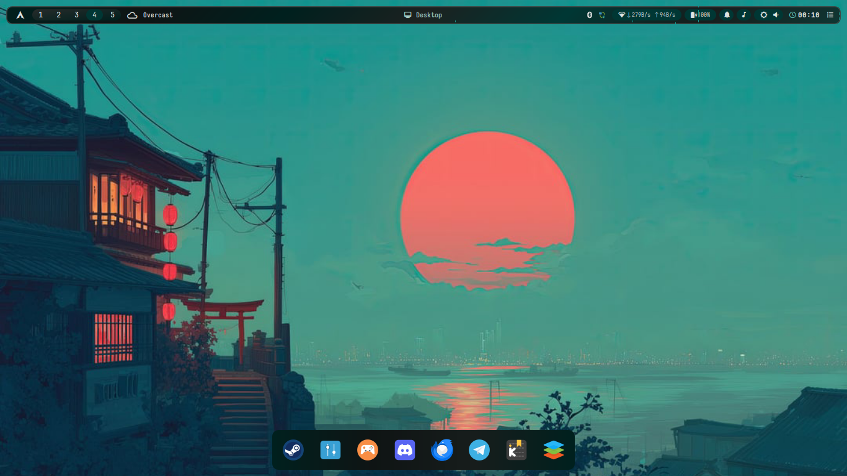Viewport: 847px width, 476px height.
Task: Launch Discord from the dock
Action: (405, 450)
